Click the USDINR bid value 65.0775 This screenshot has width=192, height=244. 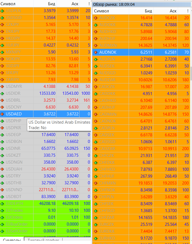tap(48, 148)
